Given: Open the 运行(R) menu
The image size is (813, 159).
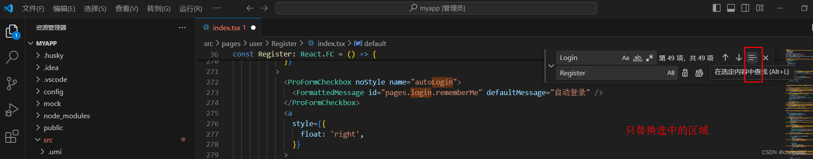Looking at the screenshot, I should (x=191, y=8).
